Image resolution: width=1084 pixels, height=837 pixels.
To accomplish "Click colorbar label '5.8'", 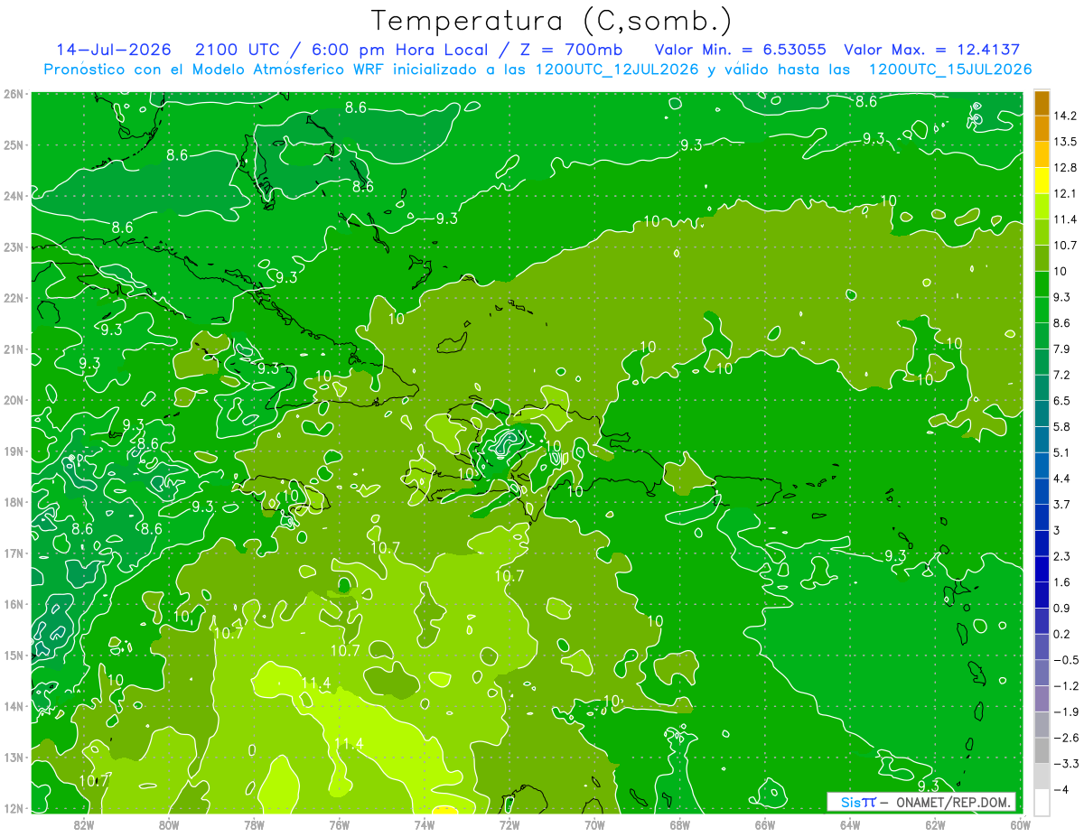I will pos(1064,426).
